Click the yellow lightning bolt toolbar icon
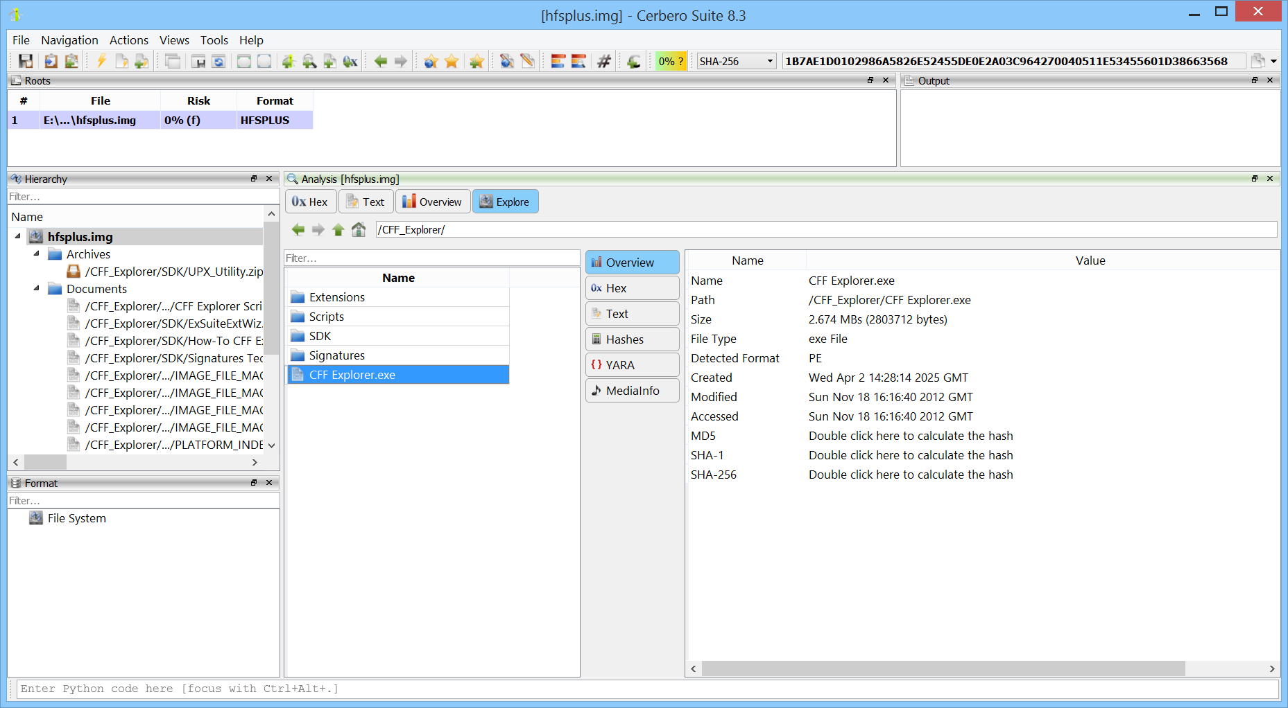The width and height of the screenshot is (1288, 708). pyautogui.click(x=101, y=61)
